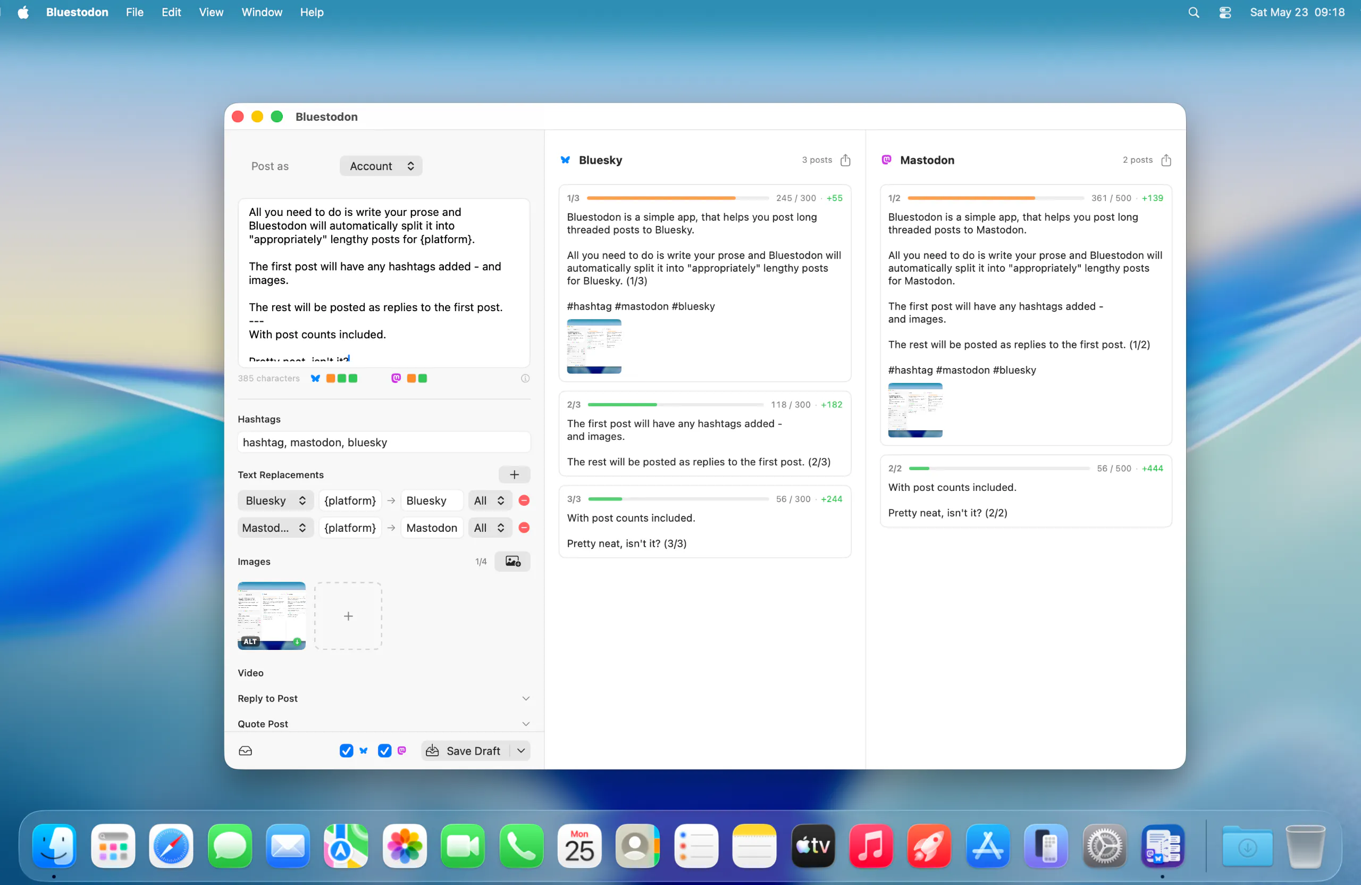Open Finder from the dock

[x=54, y=846]
